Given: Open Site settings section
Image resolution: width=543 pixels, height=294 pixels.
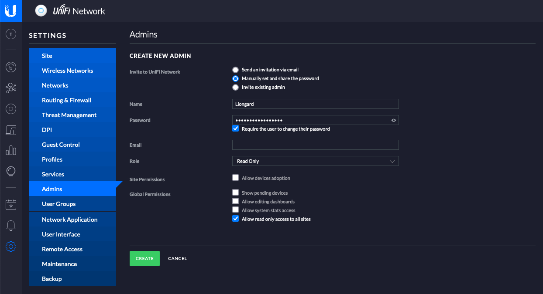Looking at the screenshot, I should click(72, 56).
